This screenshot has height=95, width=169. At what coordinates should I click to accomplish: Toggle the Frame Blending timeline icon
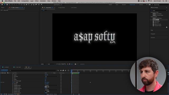coord(63,70)
